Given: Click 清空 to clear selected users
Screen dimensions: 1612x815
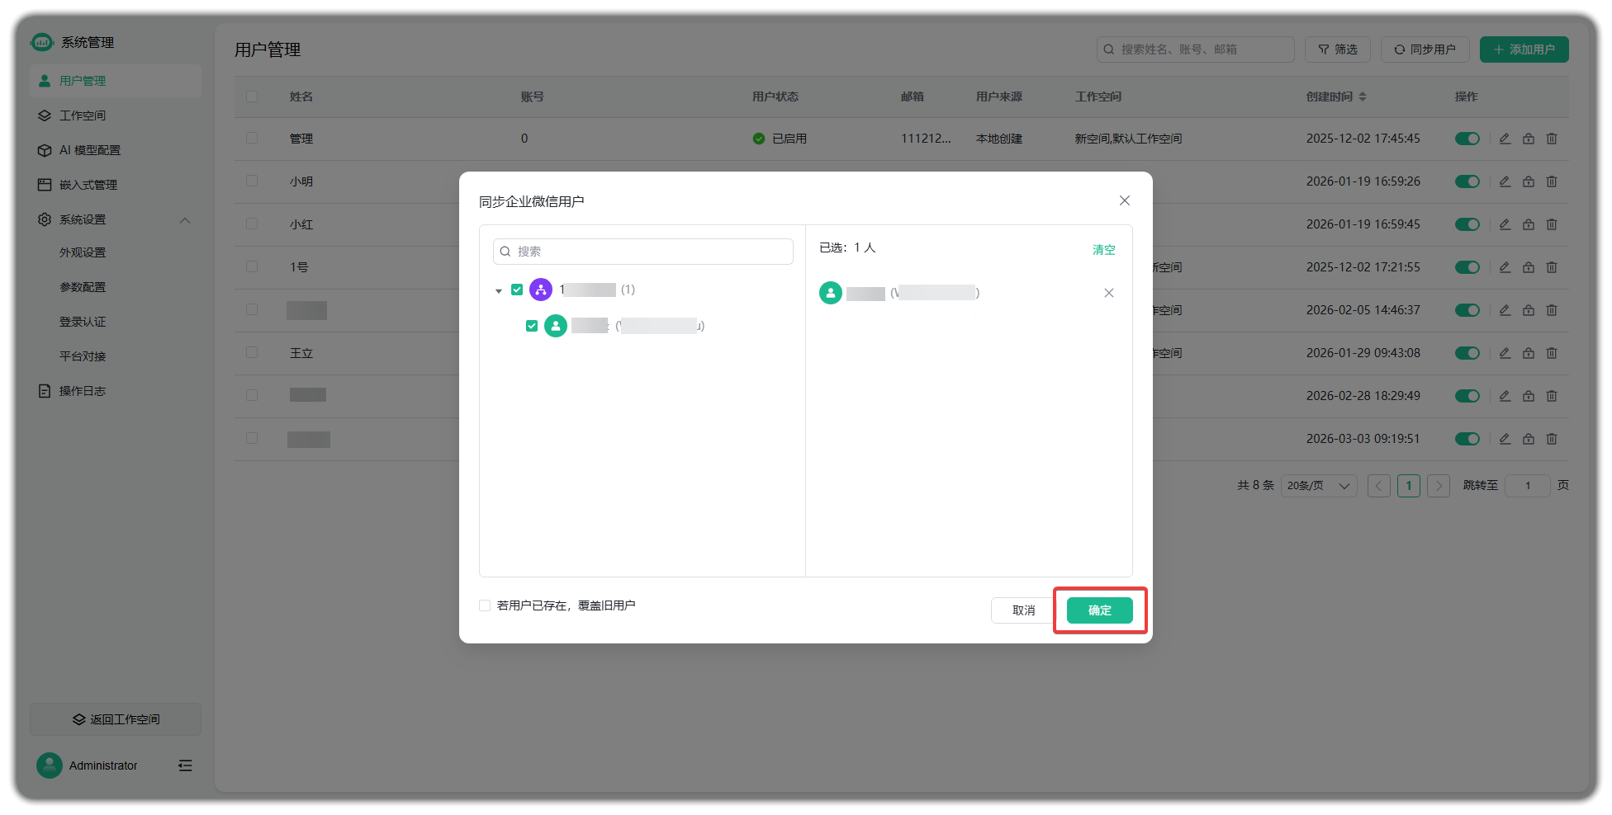Looking at the screenshot, I should [x=1103, y=249].
